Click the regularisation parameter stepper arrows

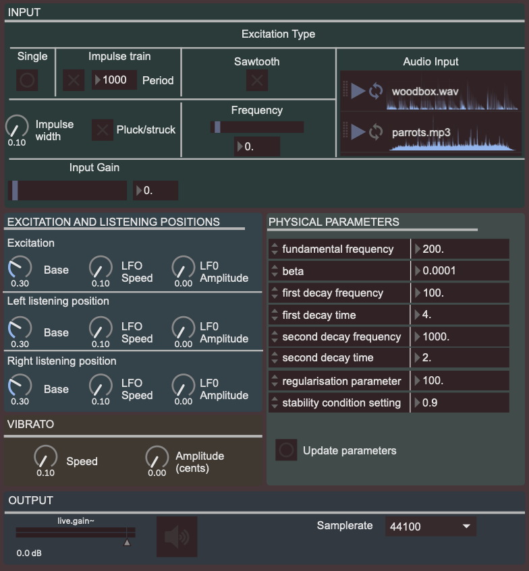pyautogui.click(x=275, y=381)
